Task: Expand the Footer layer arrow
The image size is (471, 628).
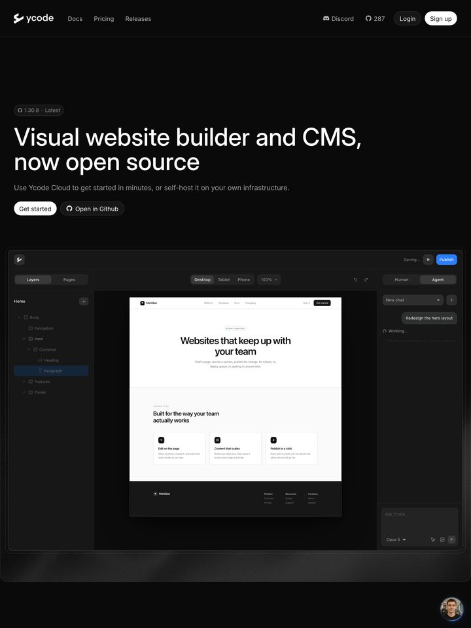Action: click(24, 392)
